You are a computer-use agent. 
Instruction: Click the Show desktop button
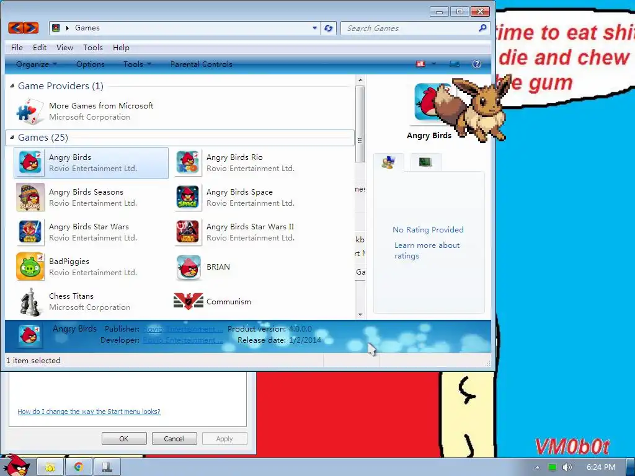point(631,467)
